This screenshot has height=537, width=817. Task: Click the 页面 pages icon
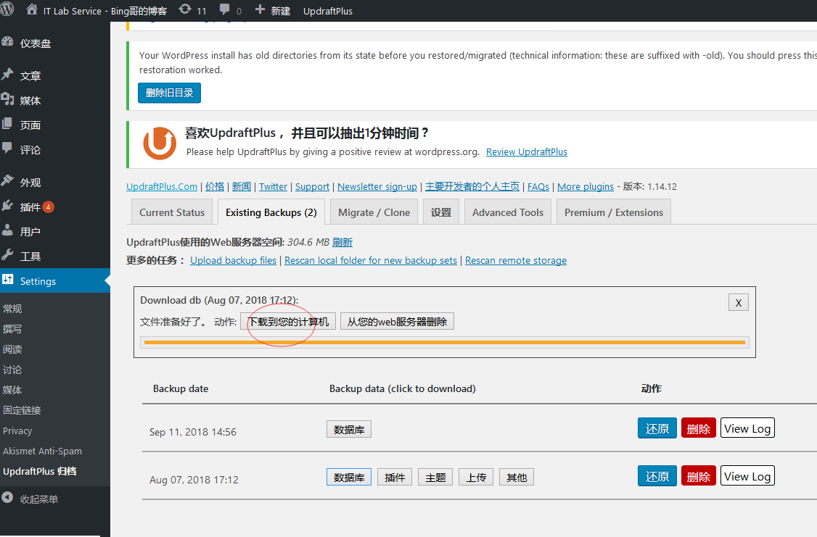(x=7, y=124)
